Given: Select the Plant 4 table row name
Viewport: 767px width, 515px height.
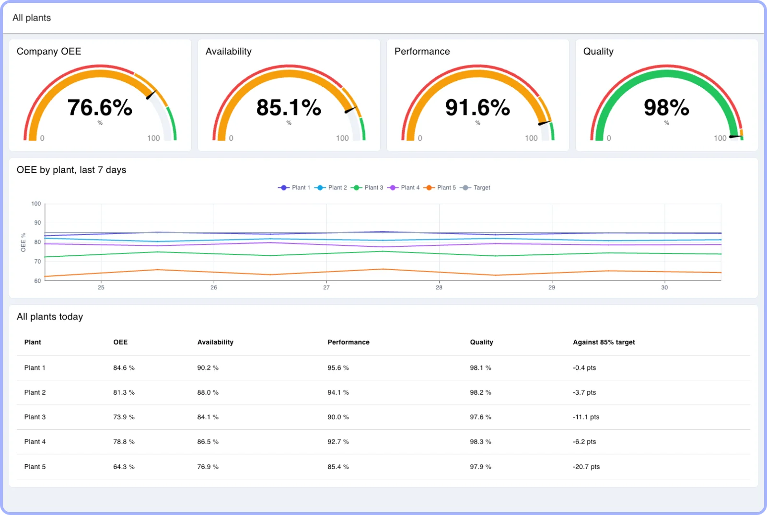Looking at the screenshot, I should pyautogui.click(x=35, y=442).
